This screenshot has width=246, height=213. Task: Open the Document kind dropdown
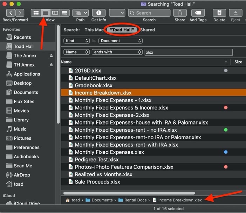tap(121, 41)
